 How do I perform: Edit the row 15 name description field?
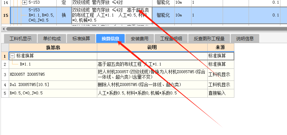(x=112, y=15)
